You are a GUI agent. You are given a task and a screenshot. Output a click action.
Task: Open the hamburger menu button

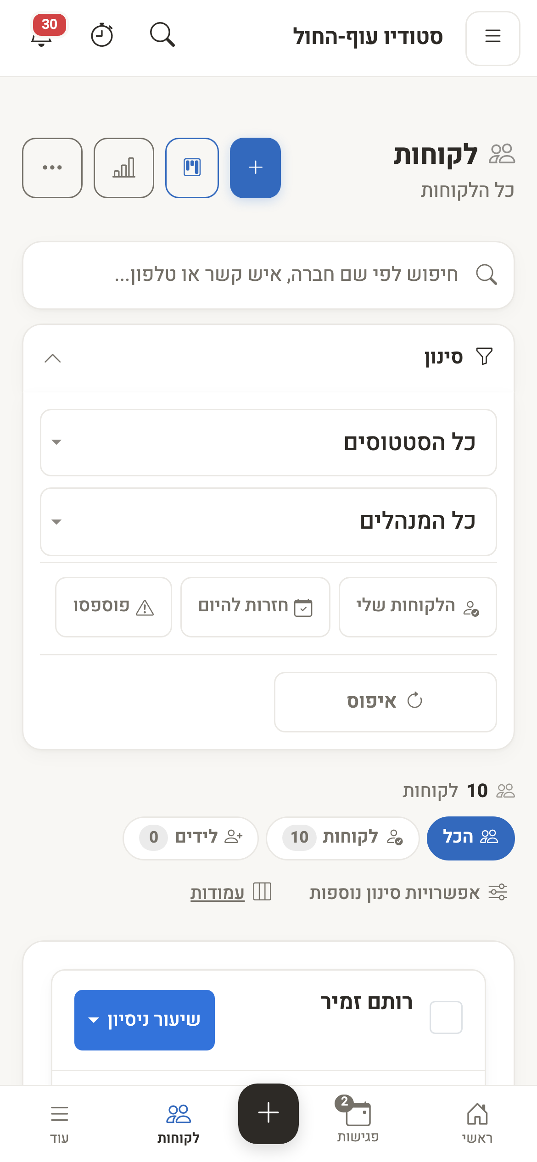(492, 39)
